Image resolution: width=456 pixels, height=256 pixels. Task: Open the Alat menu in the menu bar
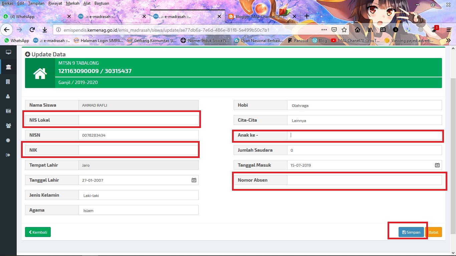(x=87, y=3)
